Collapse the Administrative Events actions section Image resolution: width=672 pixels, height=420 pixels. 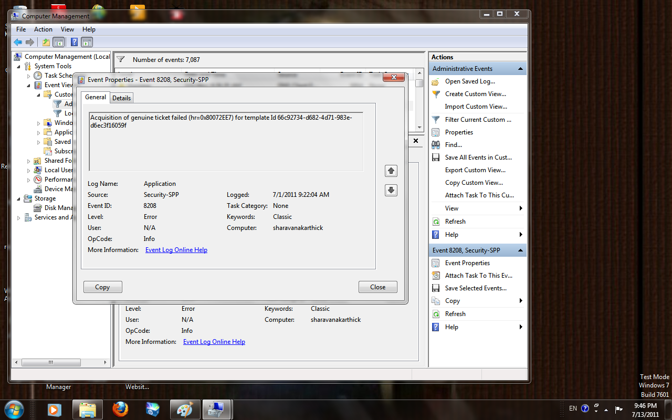pos(520,69)
